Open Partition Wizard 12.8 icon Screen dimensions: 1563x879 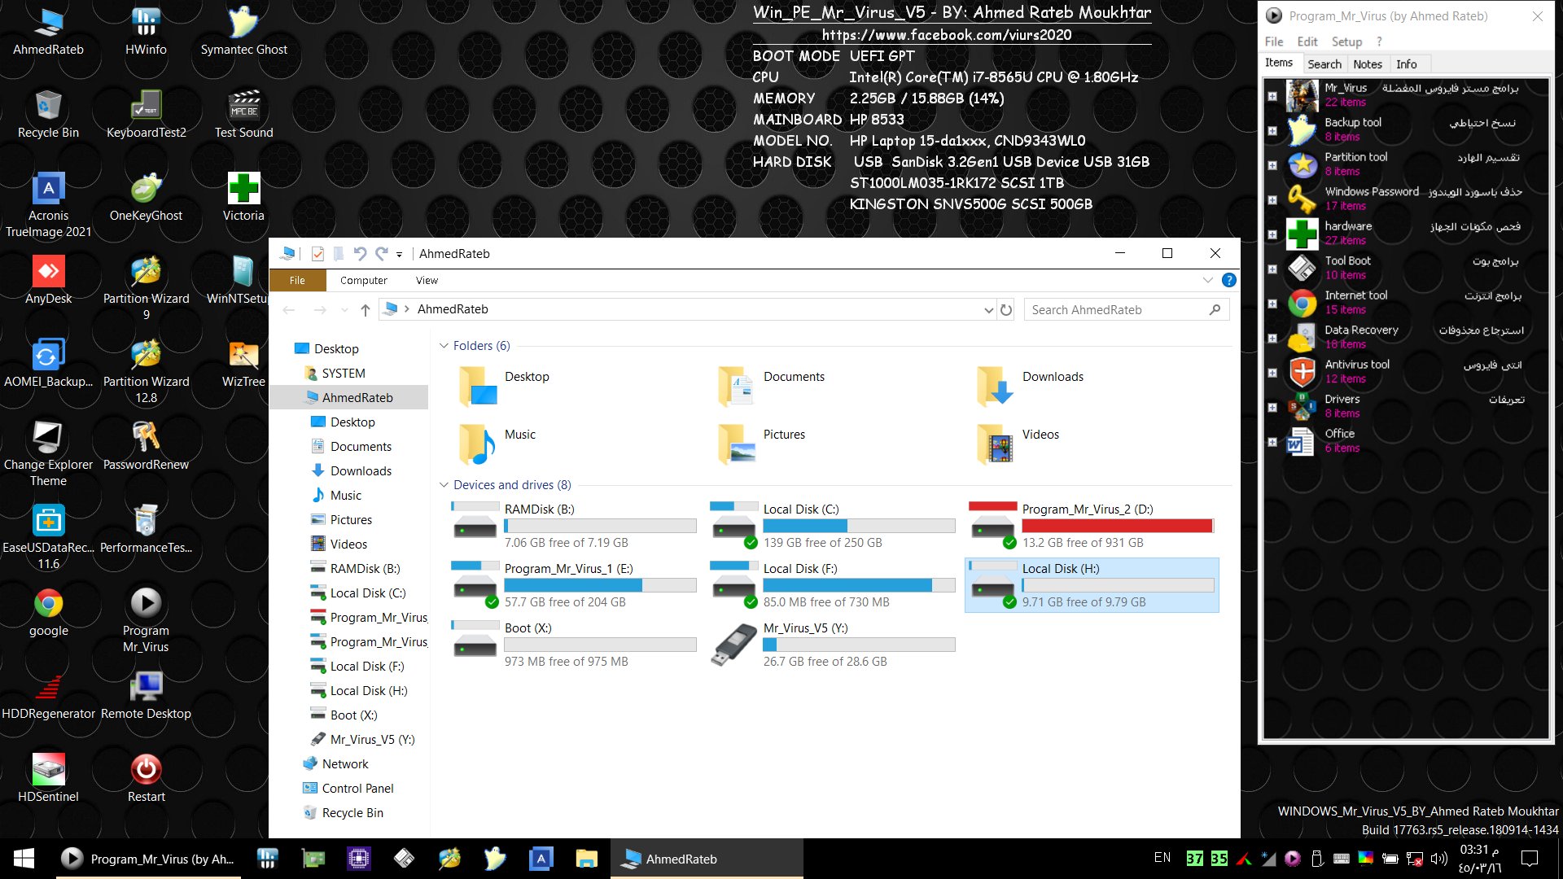pos(146,371)
